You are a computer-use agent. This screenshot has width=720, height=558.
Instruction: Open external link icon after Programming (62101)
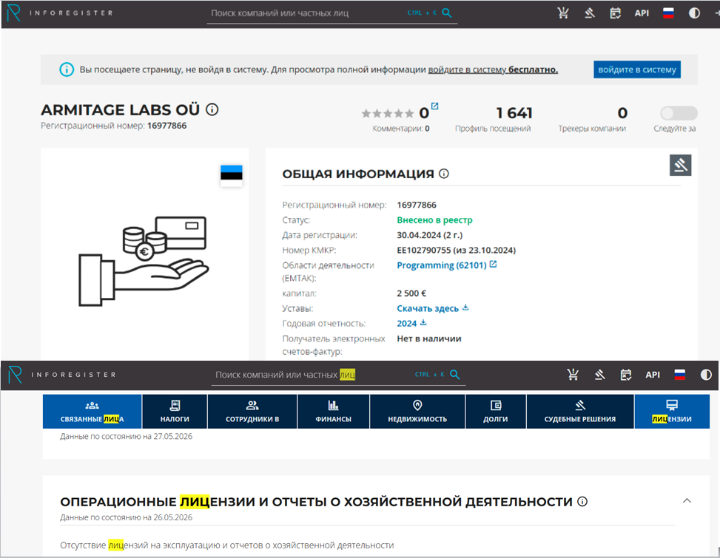[x=493, y=265]
